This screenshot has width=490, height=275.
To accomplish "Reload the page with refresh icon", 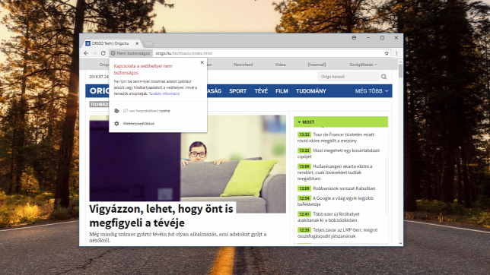I will click(x=103, y=53).
